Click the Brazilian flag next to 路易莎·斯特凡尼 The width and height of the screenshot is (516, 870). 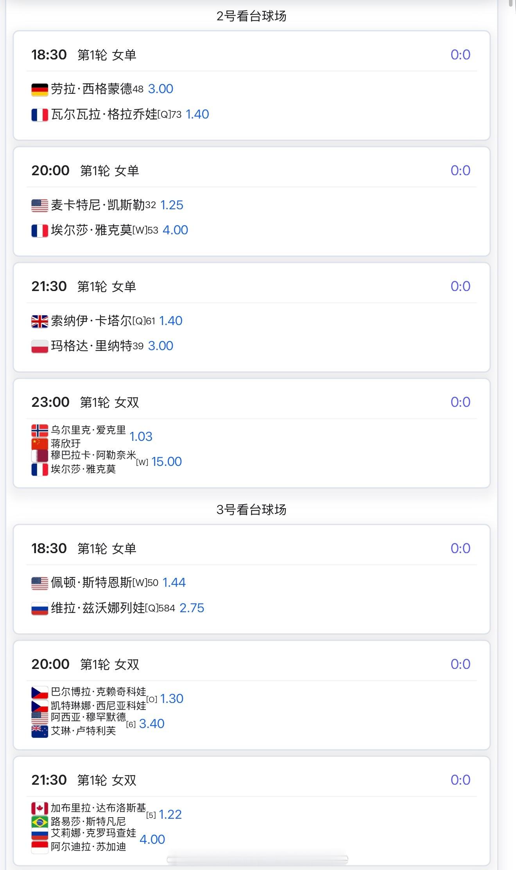click(39, 821)
